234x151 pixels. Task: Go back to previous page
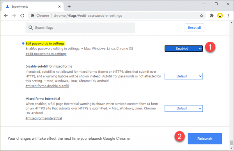click(6, 16)
